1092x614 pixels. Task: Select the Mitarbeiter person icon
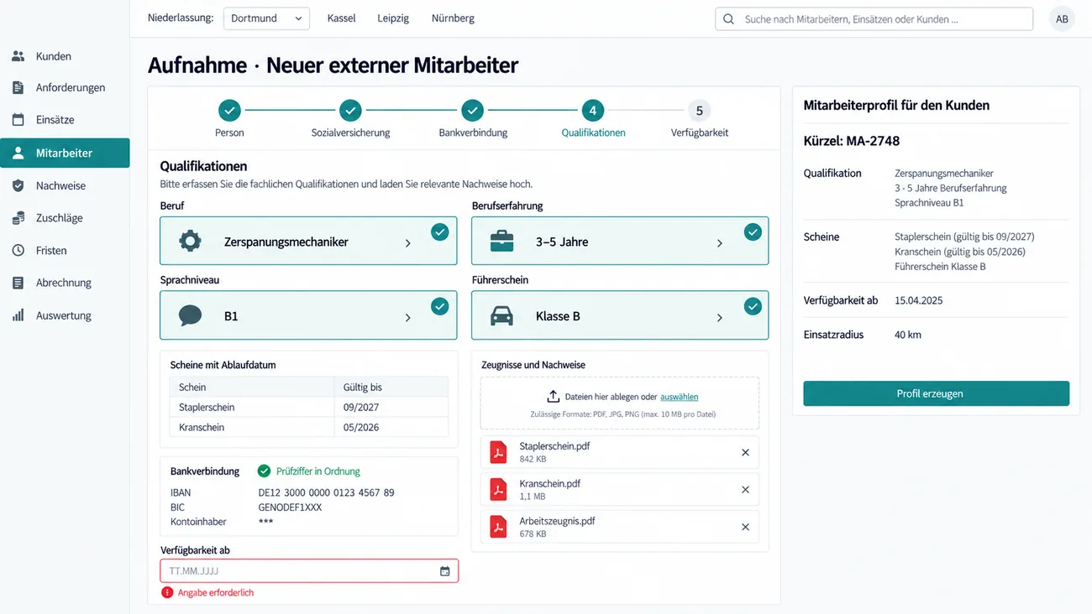[x=18, y=153]
